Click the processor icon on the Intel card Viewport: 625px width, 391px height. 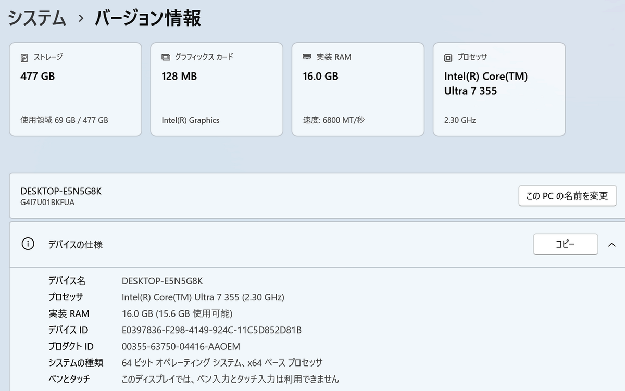click(448, 57)
